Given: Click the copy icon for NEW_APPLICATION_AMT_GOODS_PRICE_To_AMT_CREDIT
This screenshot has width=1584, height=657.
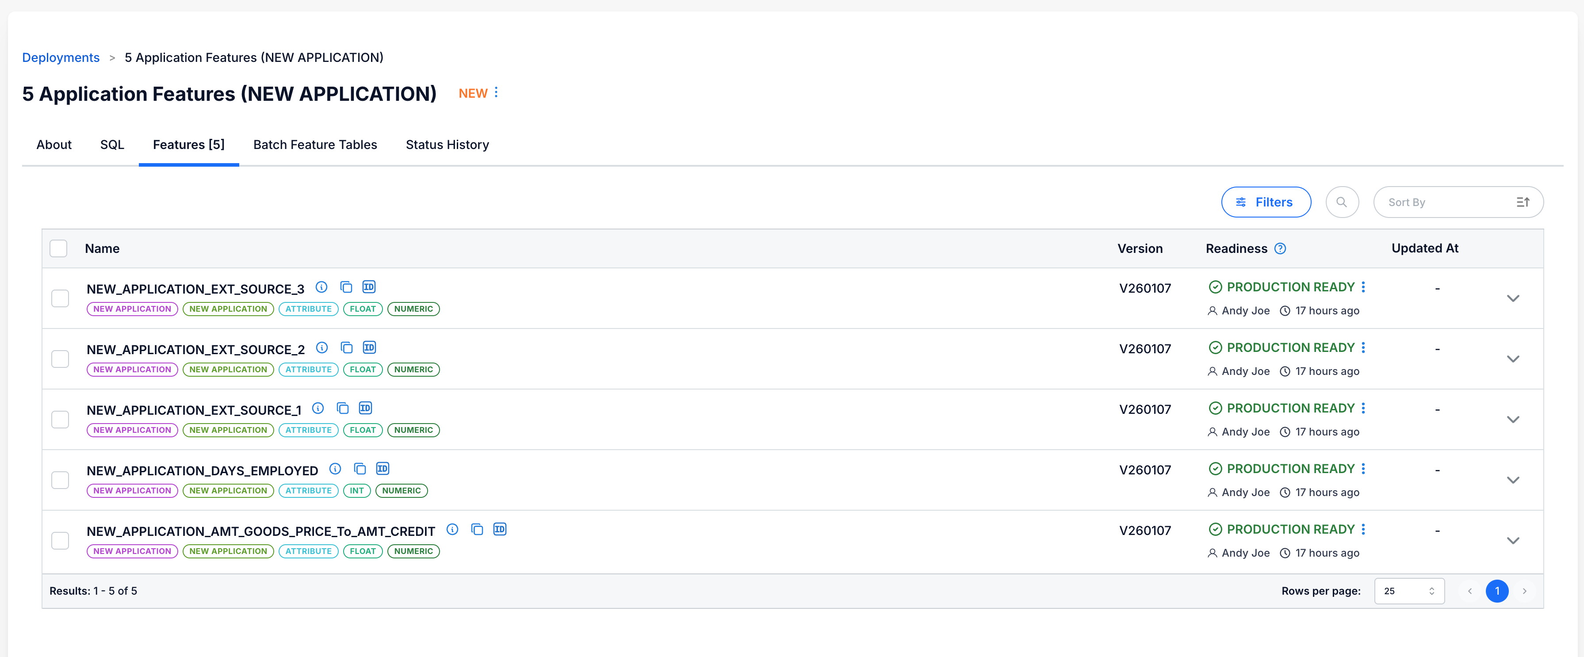Looking at the screenshot, I should 478,528.
